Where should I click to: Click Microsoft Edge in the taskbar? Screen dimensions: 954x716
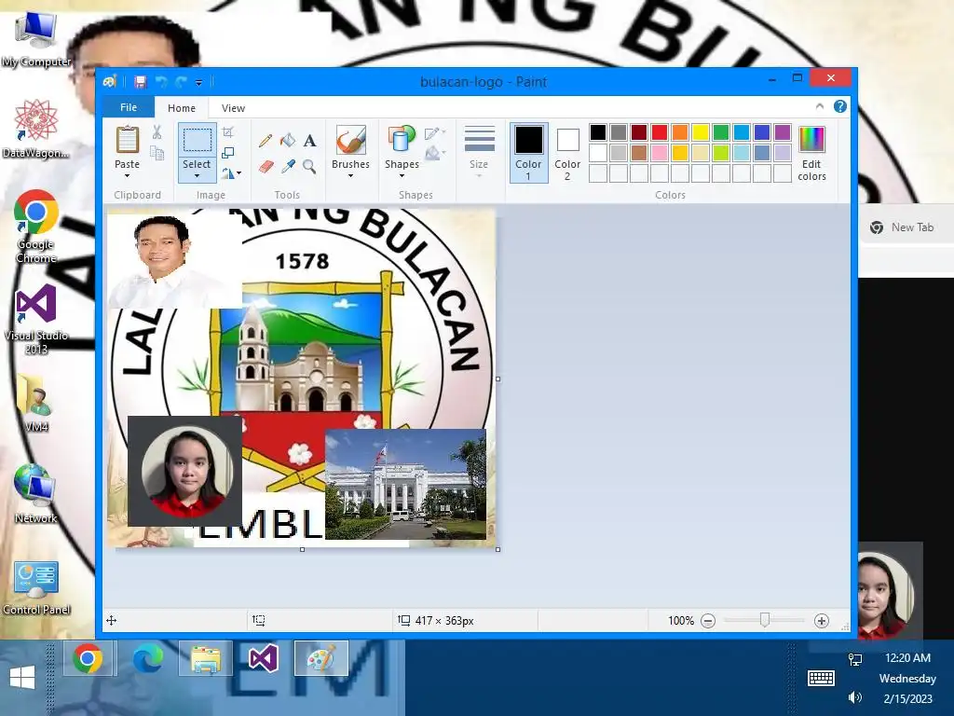point(147,658)
